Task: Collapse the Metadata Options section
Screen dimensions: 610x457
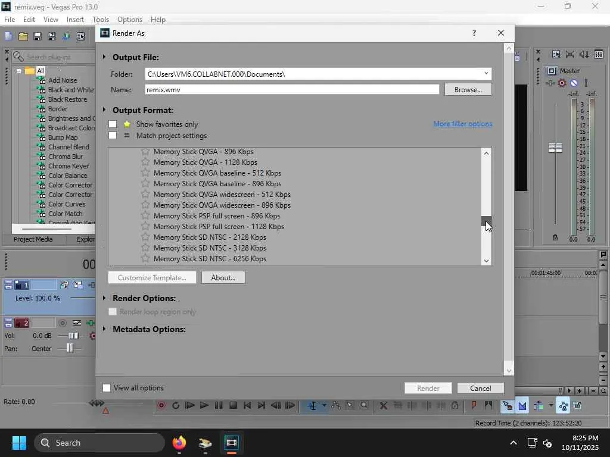Action: 104,329
